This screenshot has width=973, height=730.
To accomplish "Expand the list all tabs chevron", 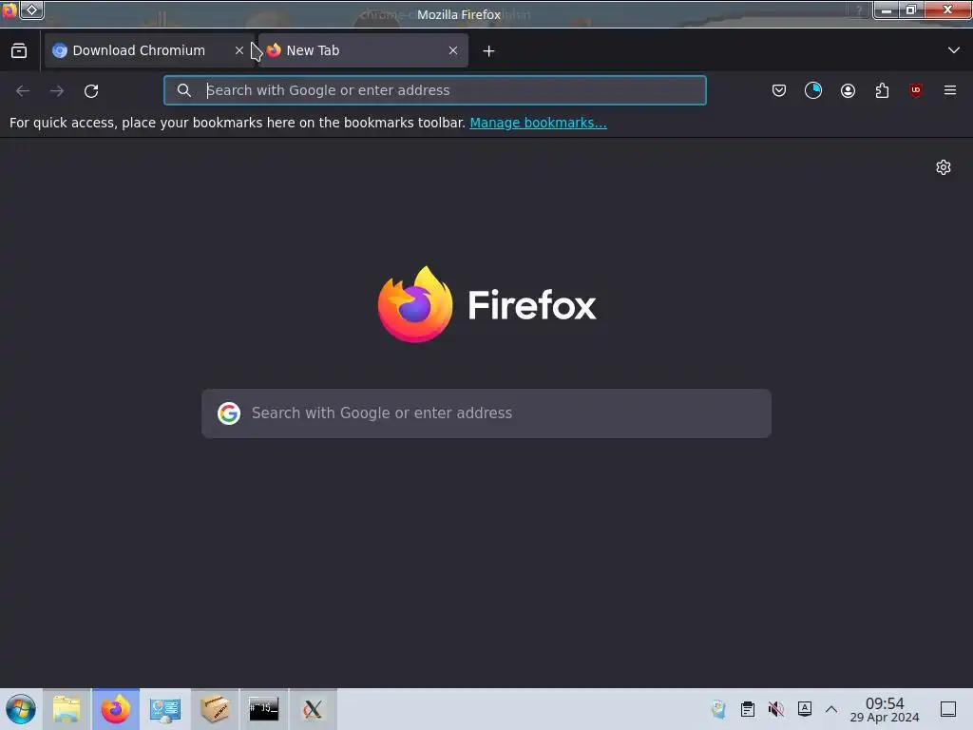I will click(954, 50).
